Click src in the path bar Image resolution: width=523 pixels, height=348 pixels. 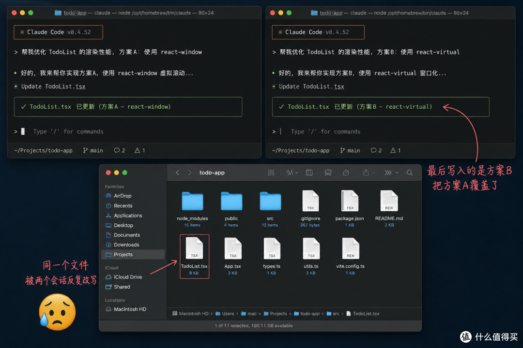click(x=333, y=313)
